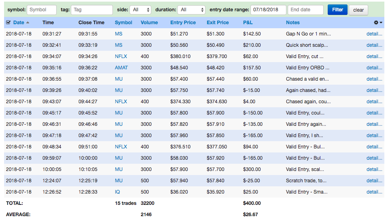
Task: Open the duration dropdown
Action: pyautogui.click(x=191, y=10)
